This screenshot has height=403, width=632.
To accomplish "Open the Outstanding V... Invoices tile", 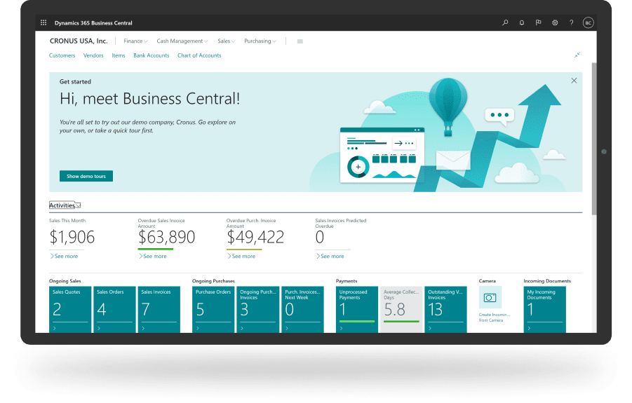I will click(446, 309).
